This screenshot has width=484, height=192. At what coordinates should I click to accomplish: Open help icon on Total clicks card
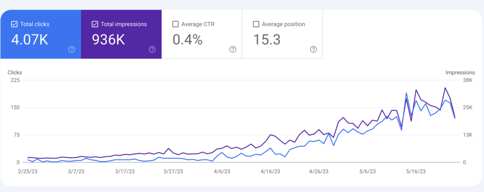pos(72,50)
